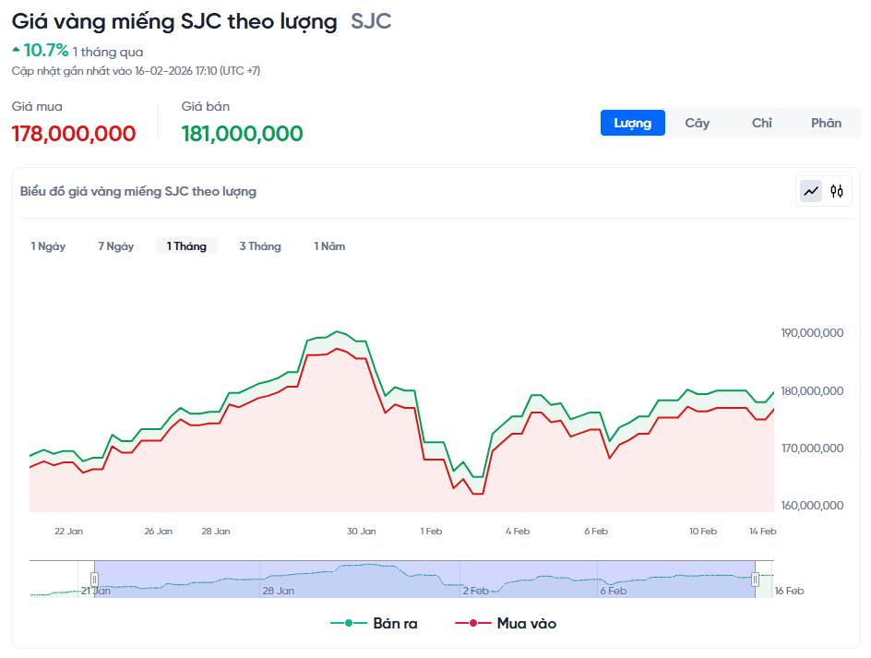The image size is (871, 658).
Task: Toggle the highlighted "Lượng" unit option
Action: (x=632, y=122)
